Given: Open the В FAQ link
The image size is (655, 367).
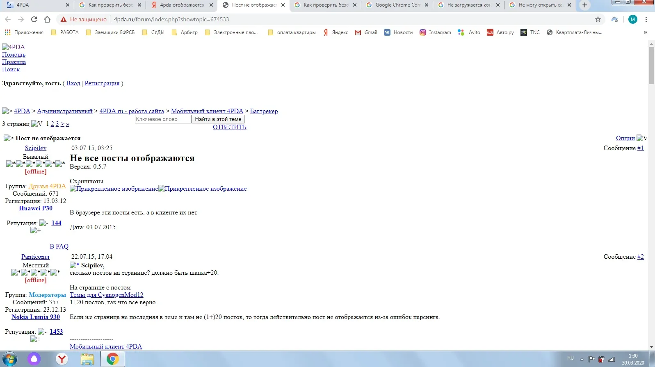Looking at the screenshot, I should (x=59, y=246).
